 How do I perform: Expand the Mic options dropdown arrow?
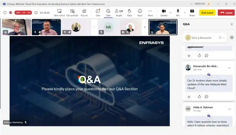185,12
